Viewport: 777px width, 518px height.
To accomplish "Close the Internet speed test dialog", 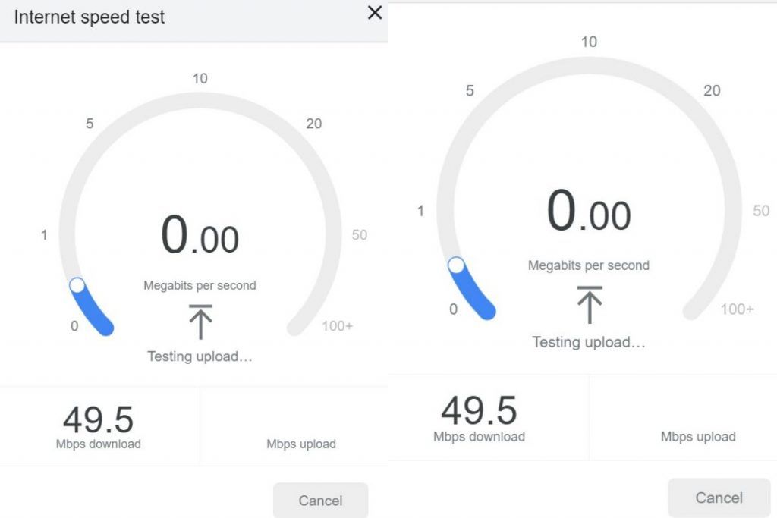I will pos(374,13).
